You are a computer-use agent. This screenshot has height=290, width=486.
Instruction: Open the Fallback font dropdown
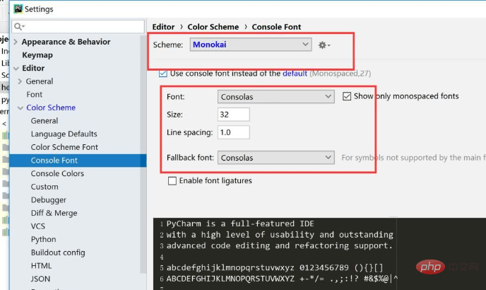click(x=275, y=158)
